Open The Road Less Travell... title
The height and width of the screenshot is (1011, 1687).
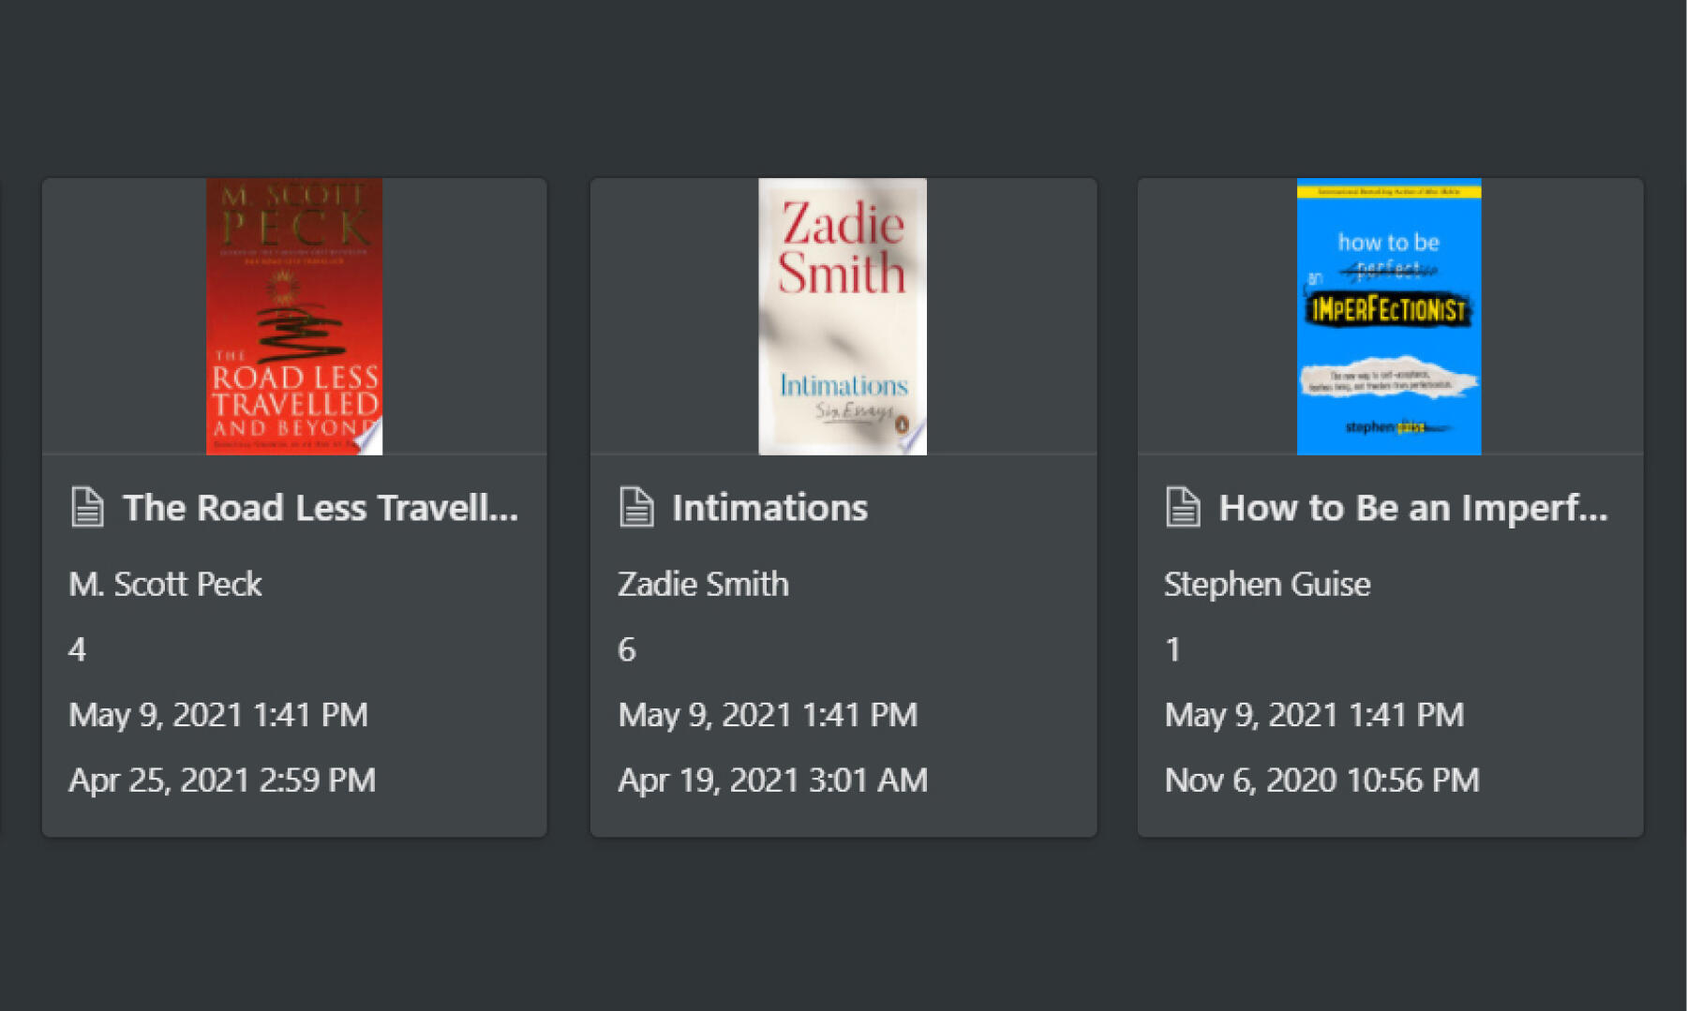321,508
